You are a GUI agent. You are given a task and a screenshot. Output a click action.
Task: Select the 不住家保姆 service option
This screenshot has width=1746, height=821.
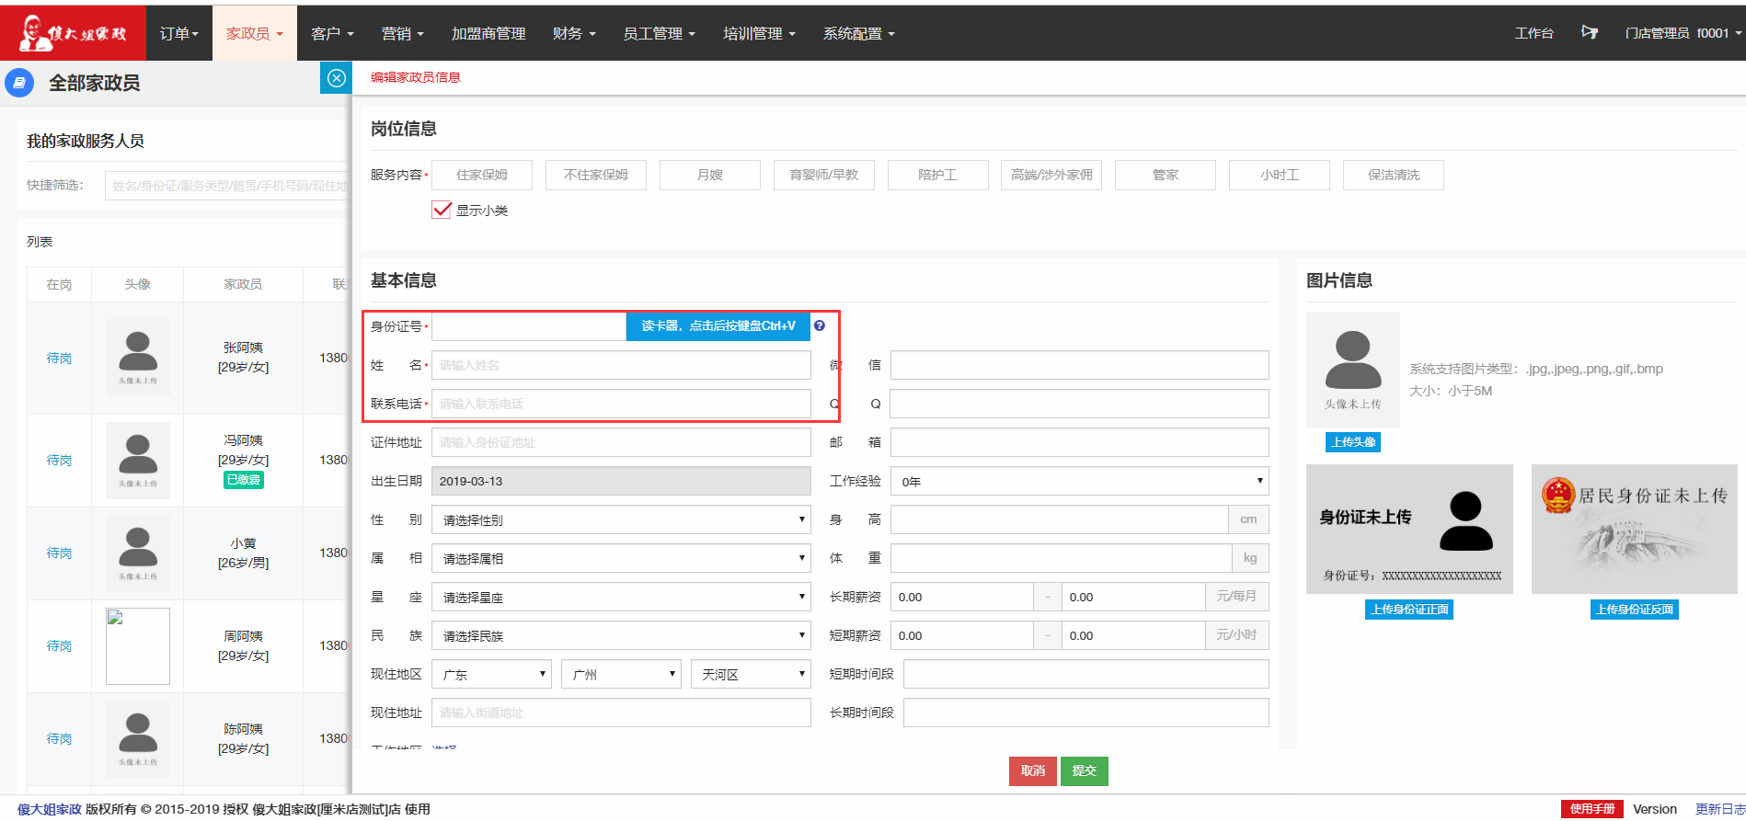[596, 175]
